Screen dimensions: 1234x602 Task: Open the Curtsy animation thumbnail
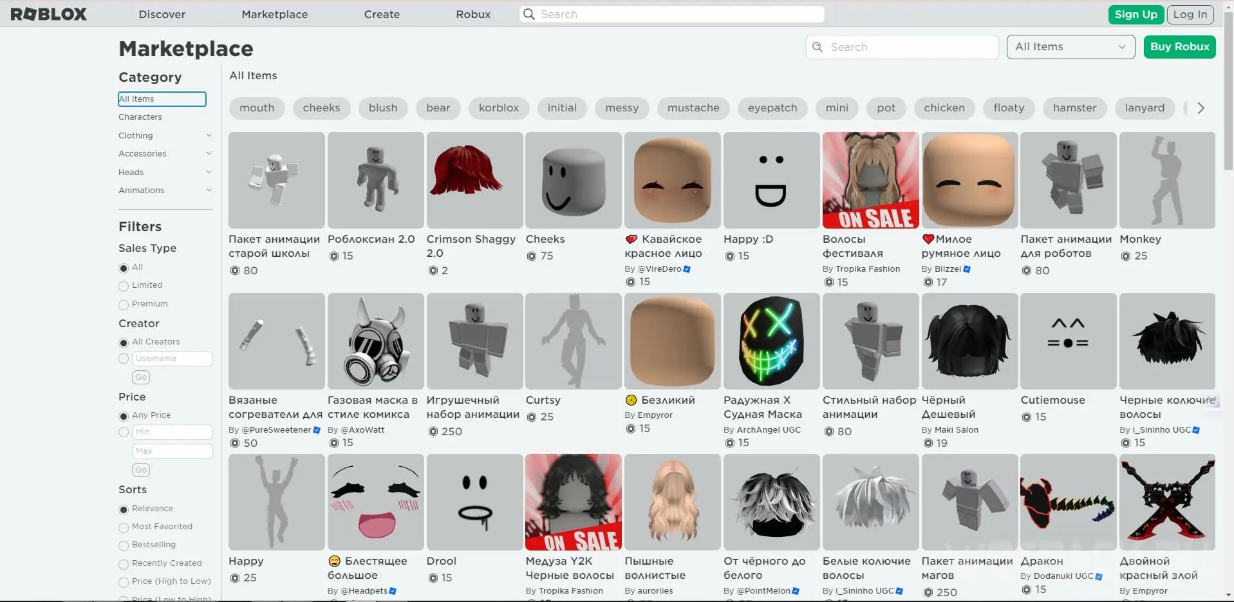click(x=574, y=341)
